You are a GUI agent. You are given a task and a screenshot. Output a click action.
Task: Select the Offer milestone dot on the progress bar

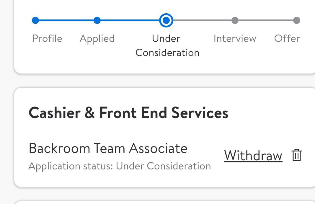pos(297,21)
